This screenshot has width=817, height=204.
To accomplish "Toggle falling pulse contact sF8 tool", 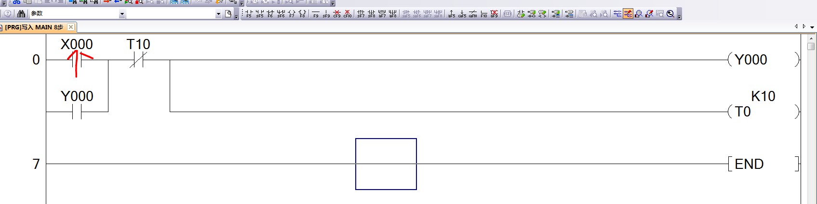I will click(x=372, y=14).
